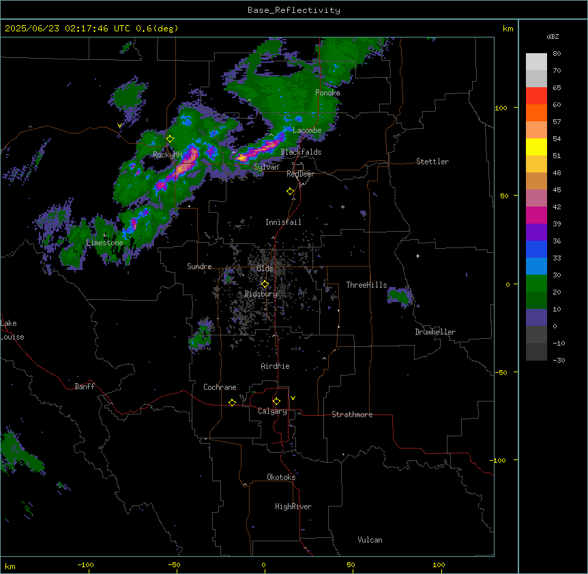Click the yellow V marker east of Calgary
The height and width of the screenshot is (574, 588).
click(x=293, y=398)
